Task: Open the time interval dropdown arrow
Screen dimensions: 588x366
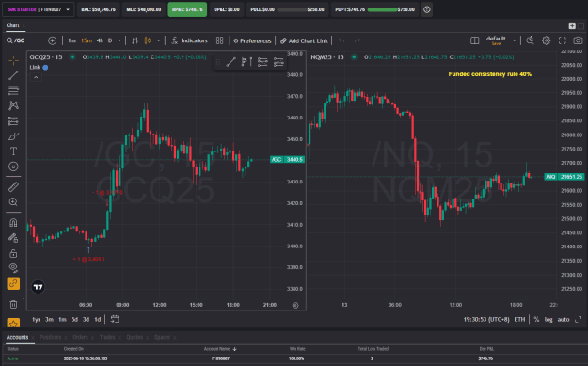Action: point(119,40)
